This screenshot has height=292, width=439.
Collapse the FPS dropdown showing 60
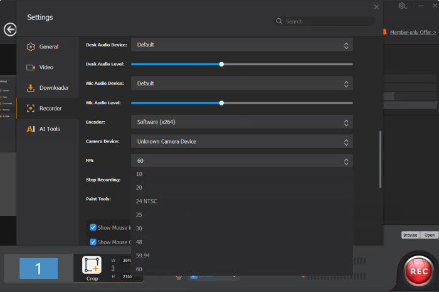coord(242,161)
